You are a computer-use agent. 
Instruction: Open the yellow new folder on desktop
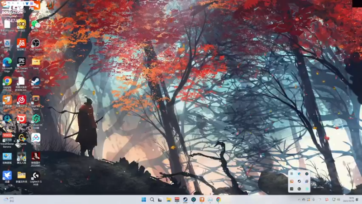click(21, 177)
